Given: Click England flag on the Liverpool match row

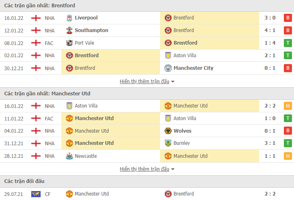Looking at the screenshot, I should pyautogui.click(x=36, y=18).
